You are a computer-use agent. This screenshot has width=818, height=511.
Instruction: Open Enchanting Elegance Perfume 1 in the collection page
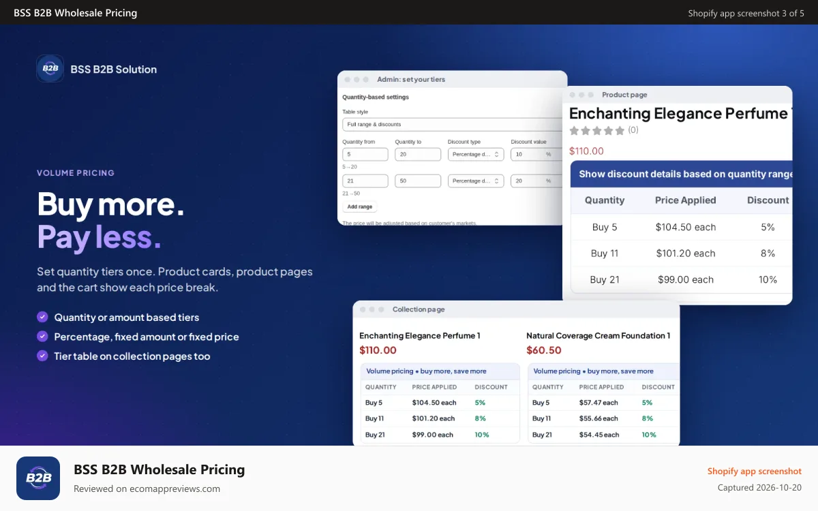tap(420, 335)
